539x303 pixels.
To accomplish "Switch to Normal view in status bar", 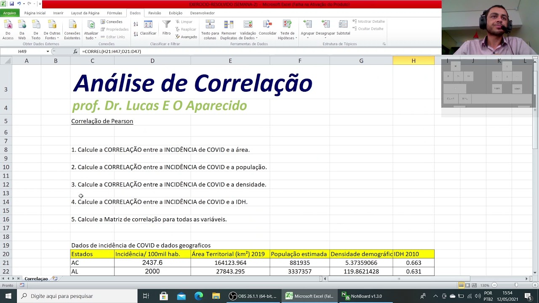I will pos(462,285).
